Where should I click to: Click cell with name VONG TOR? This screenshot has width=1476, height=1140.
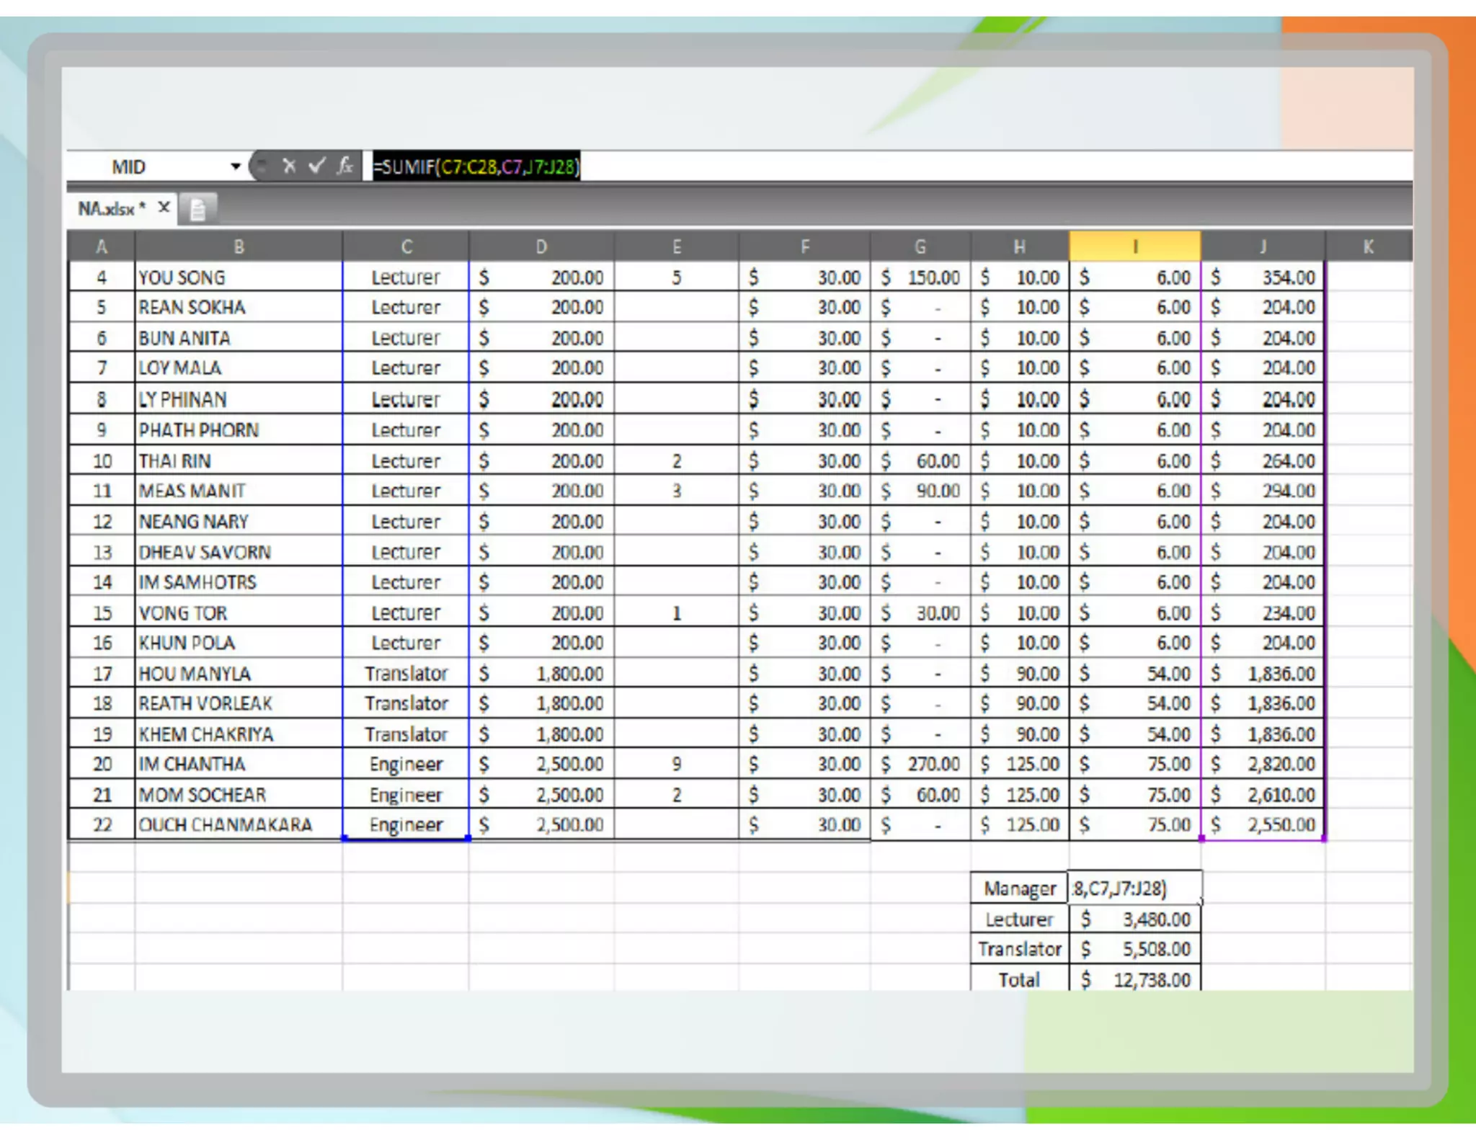coord(239,613)
